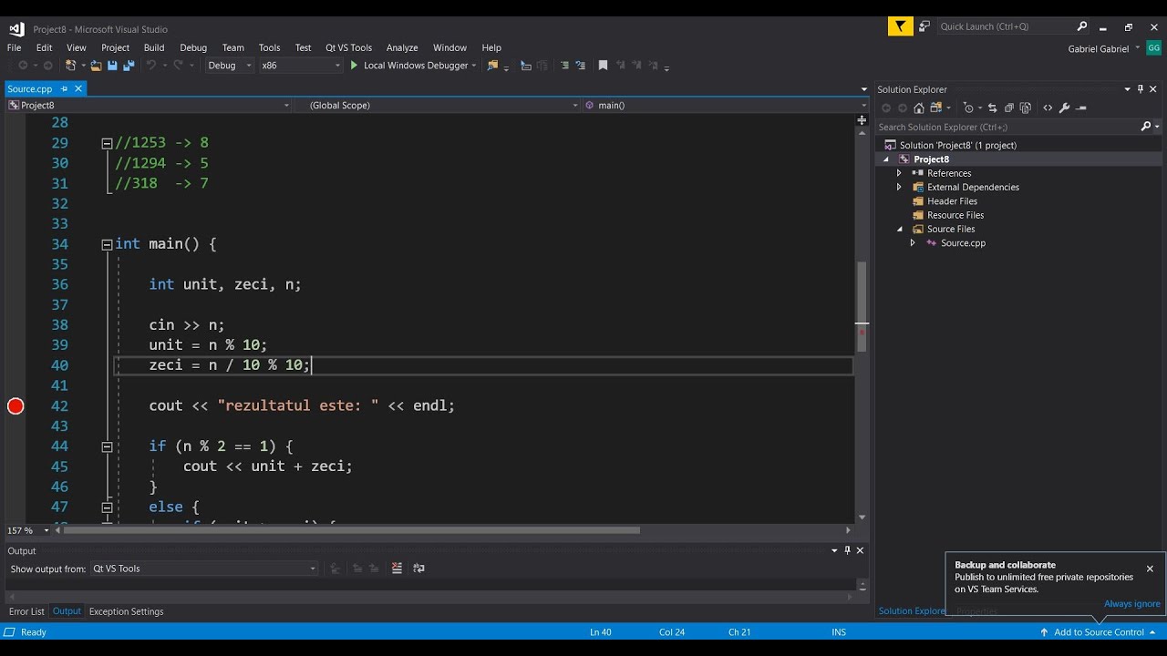
Task: Open the feedback icon beside the notifications flag
Action: (x=924, y=27)
